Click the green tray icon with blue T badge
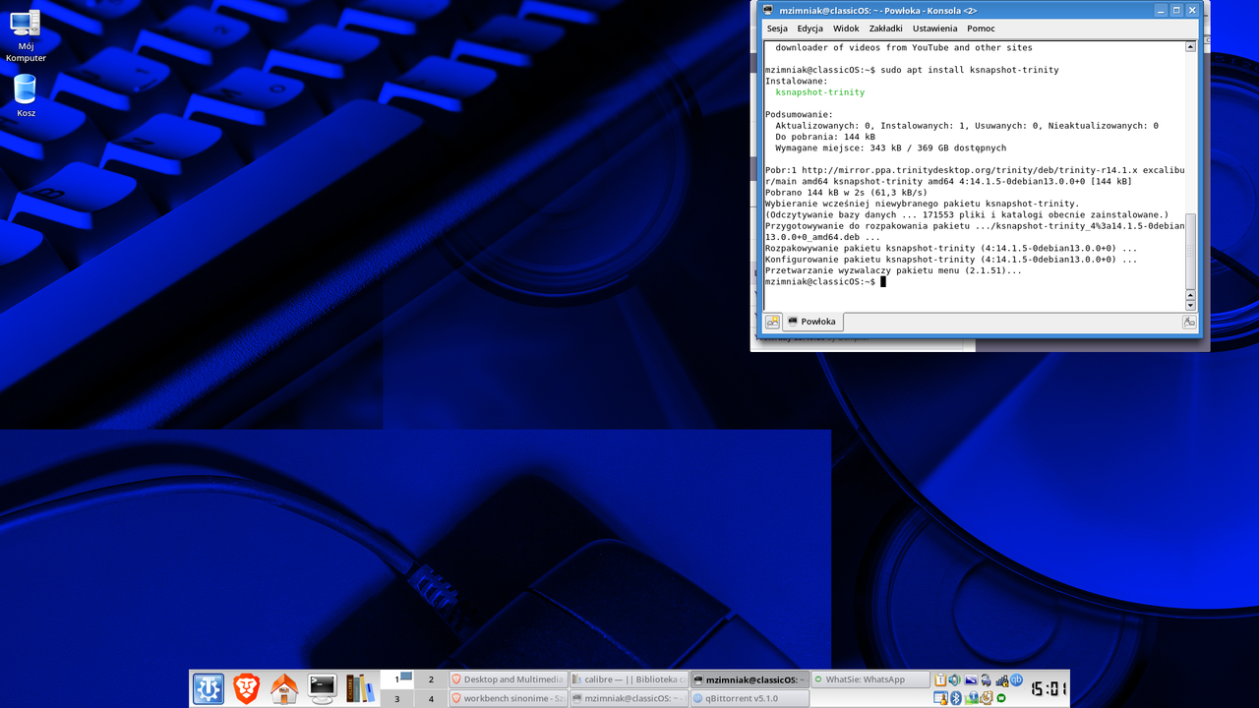This screenshot has height=708, width=1259. [971, 698]
